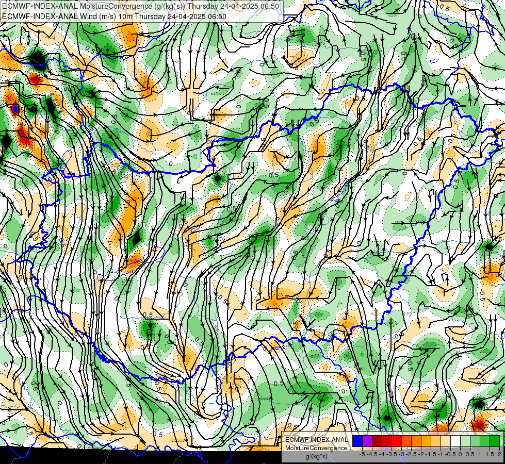Screen dimensions: 505x464
Task: Click the '2' legend scale value
Action: pos(499,454)
